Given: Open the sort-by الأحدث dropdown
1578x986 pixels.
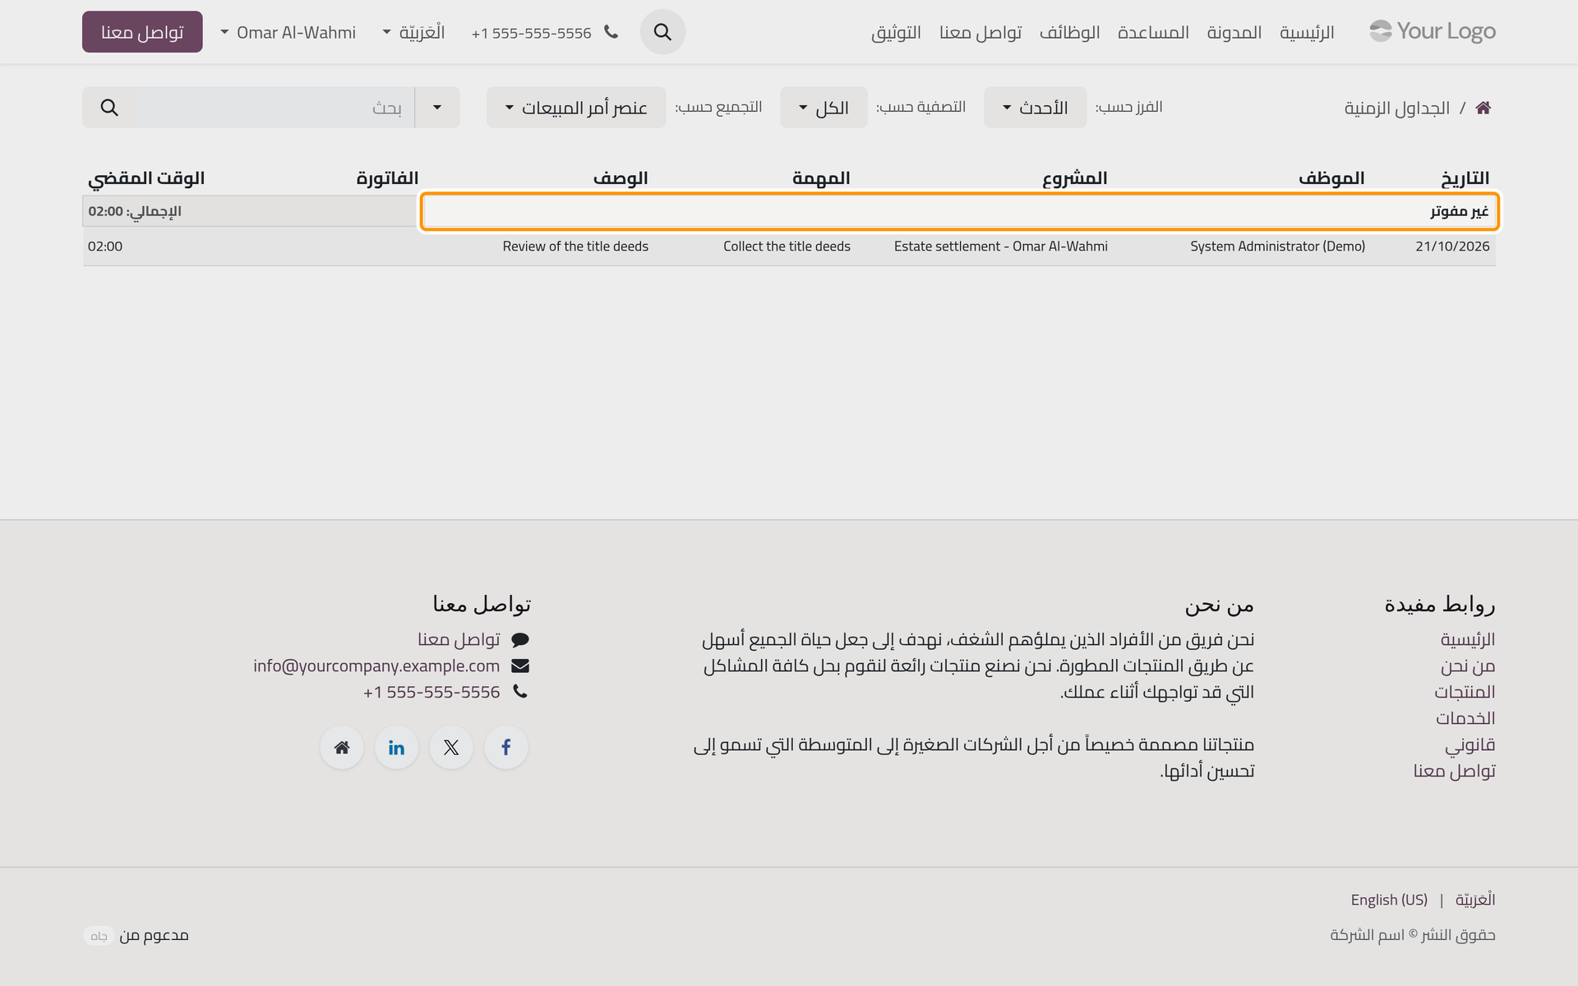Looking at the screenshot, I should coord(1036,108).
